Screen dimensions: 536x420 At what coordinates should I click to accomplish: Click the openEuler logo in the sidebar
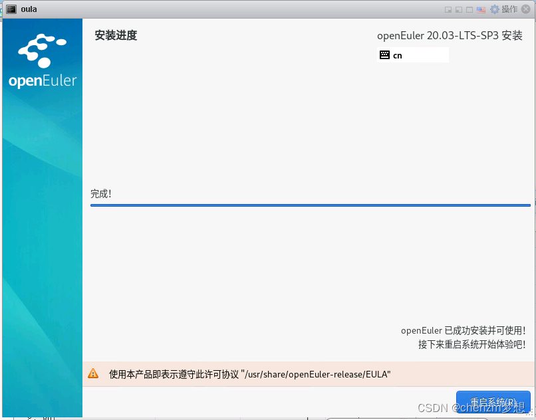coord(43,61)
